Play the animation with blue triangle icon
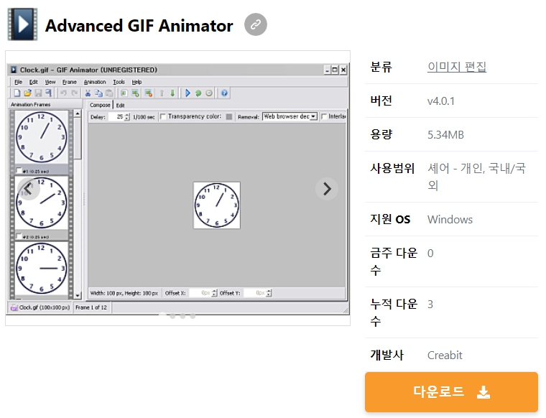 pos(188,93)
